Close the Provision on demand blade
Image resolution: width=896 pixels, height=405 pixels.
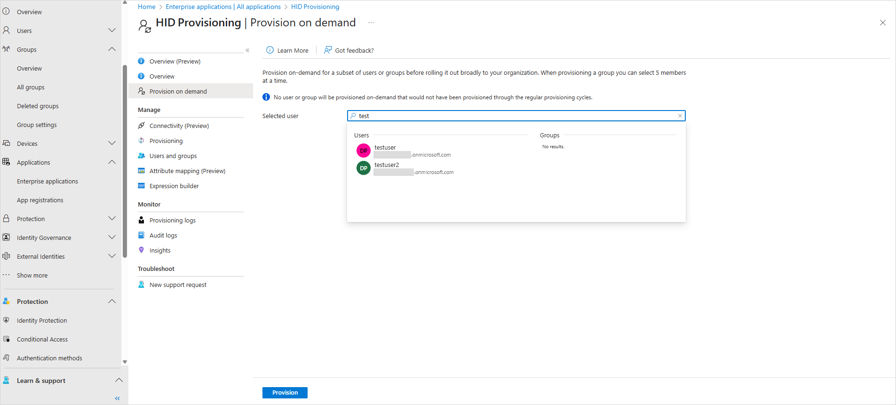[883, 23]
